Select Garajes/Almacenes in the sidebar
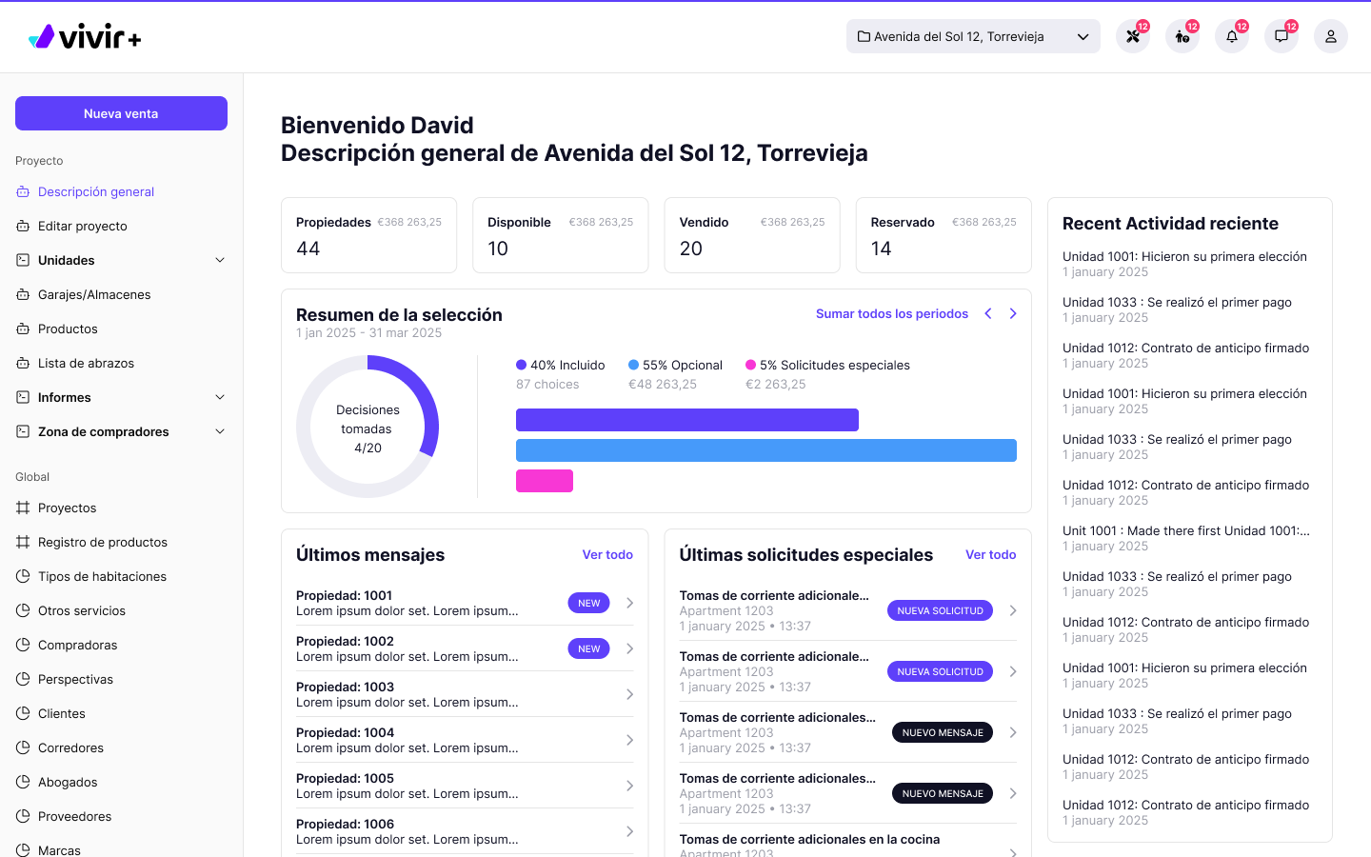The height and width of the screenshot is (857, 1371). point(94,294)
